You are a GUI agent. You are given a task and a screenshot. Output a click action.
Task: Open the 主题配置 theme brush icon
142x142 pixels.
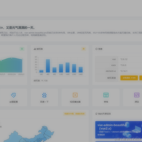[14, 95]
